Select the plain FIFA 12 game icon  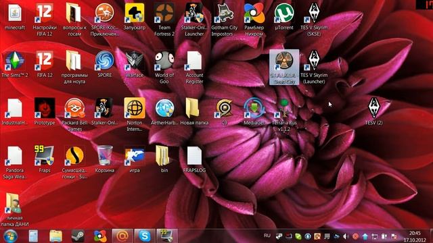(x=45, y=65)
